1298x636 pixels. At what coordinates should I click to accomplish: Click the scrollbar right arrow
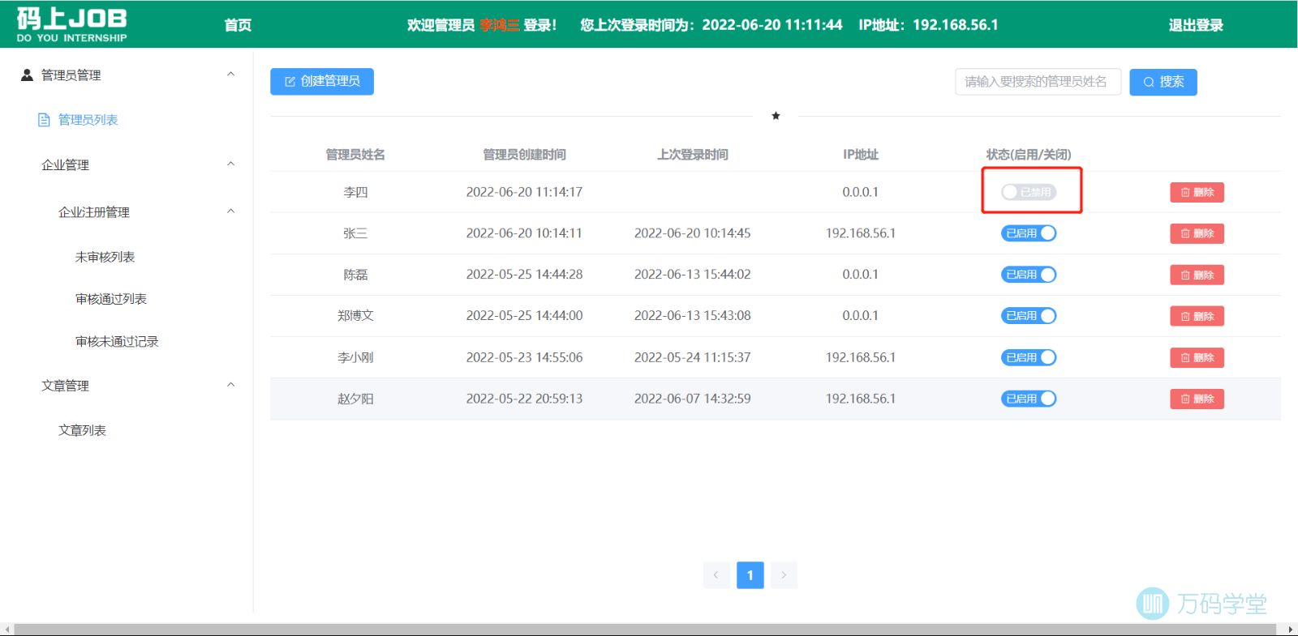click(1291, 630)
